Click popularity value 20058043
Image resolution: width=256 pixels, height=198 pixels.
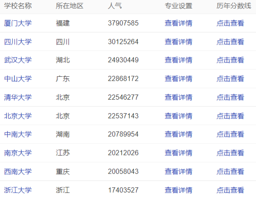[x=123, y=172]
